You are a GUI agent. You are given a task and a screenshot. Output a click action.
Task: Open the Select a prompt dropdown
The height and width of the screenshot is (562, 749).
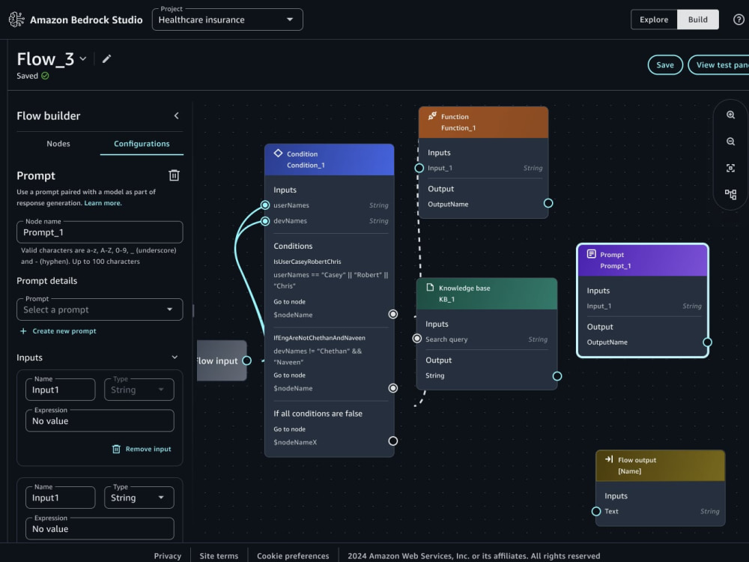pos(100,309)
